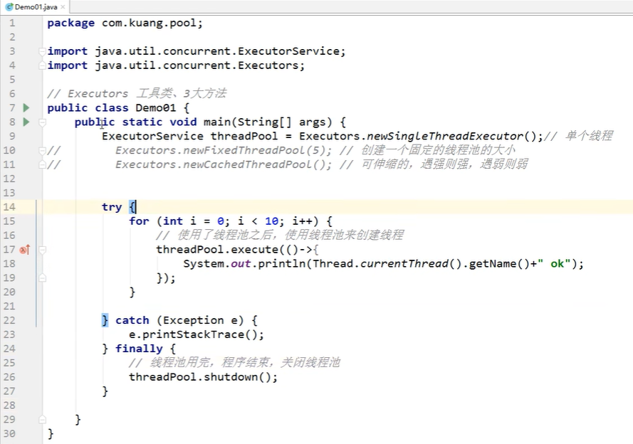Click the string literal " ok" on line 18
633x444 pixels.
click(x=554, y=264)
